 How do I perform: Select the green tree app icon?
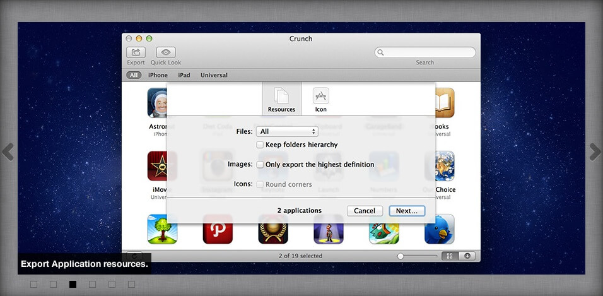coord(162,229)
